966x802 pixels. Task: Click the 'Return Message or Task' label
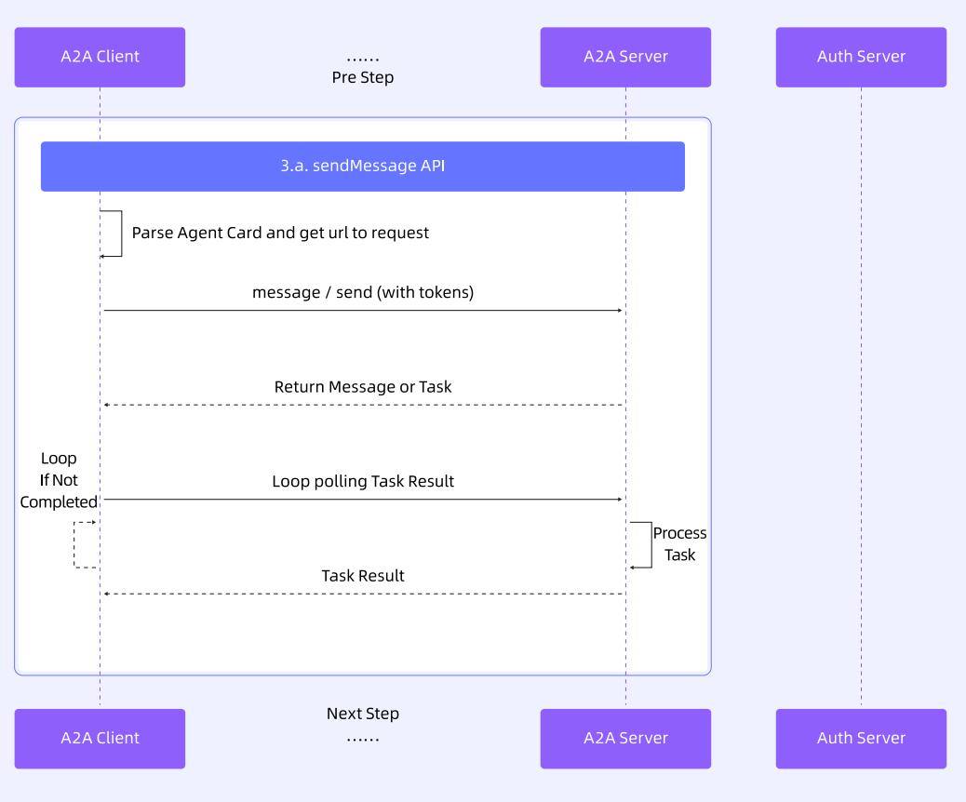pyautogui.click(x=363, y=387)
